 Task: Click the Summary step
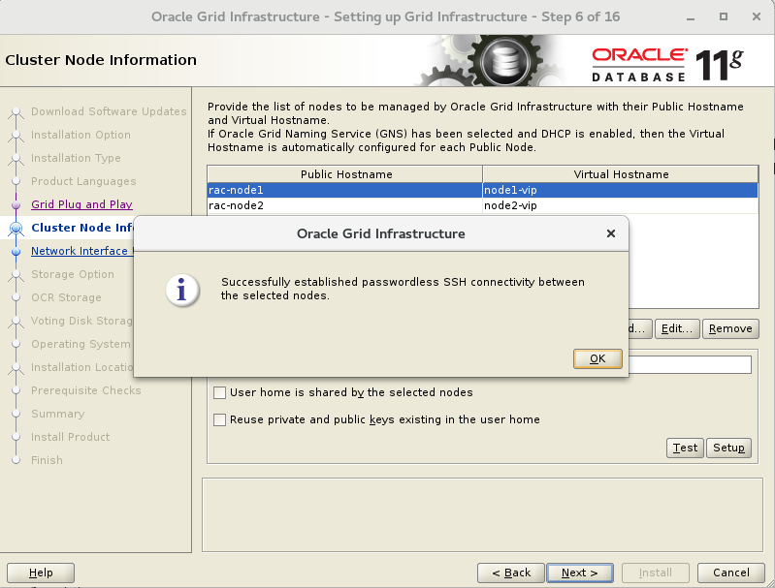point(58,414)
